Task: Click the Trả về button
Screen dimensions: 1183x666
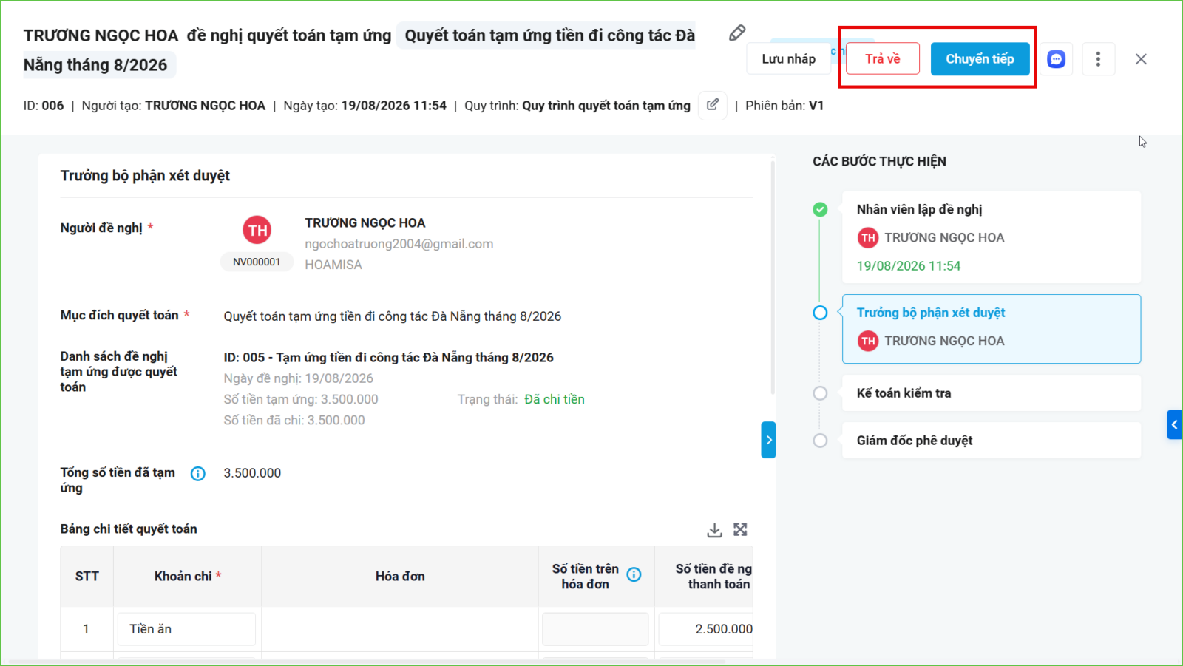Action: pos(883,59)
